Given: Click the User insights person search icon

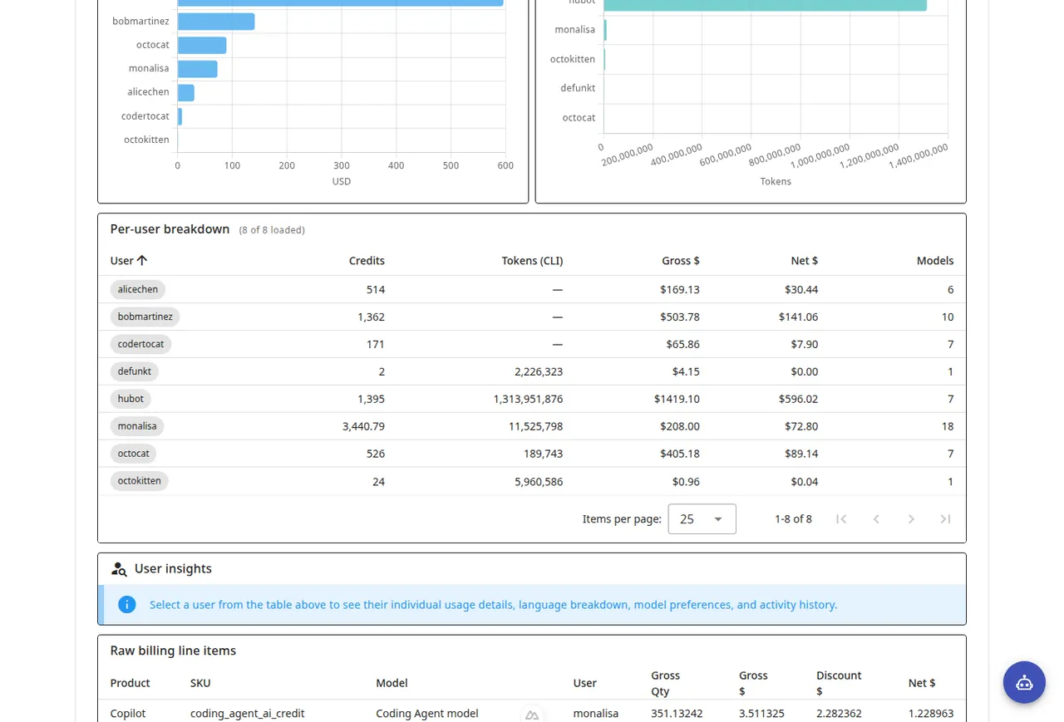Looking at the screenshot, I should click(x=119, y=569).
